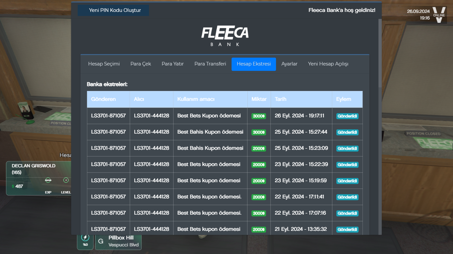Click Gönderildi status on the 17:07:16 row

click(x=347, y=213)
